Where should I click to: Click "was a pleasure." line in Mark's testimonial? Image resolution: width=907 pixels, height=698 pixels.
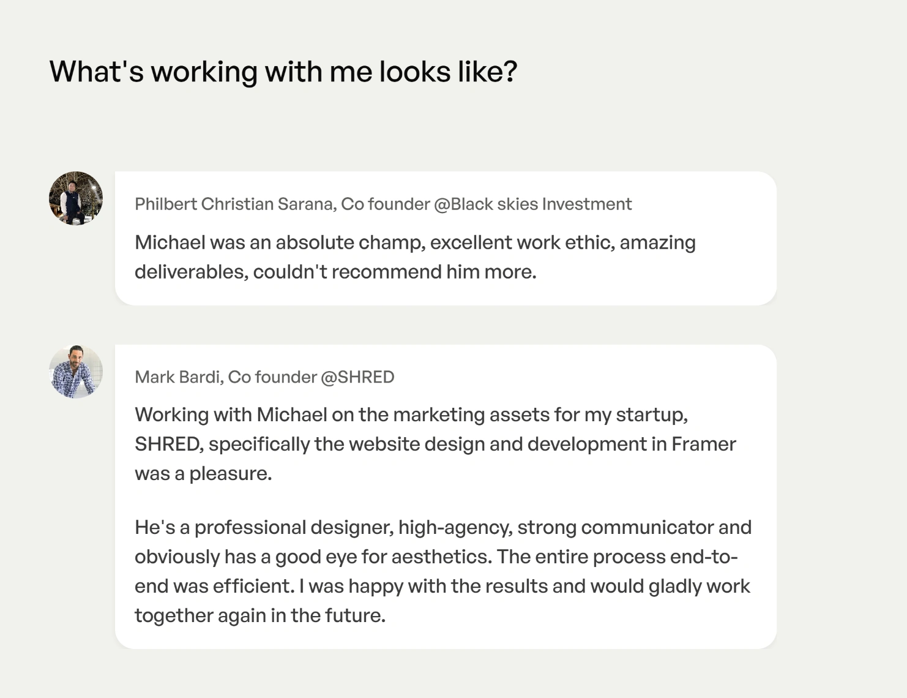203,473
